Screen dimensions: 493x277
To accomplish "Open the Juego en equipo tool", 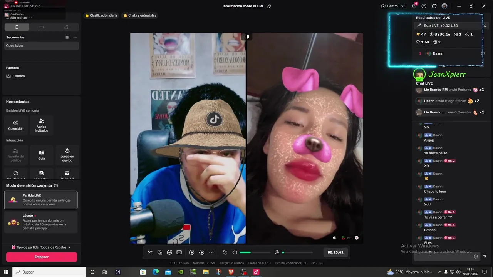I will pyautogui.click(x=67, y=155).
